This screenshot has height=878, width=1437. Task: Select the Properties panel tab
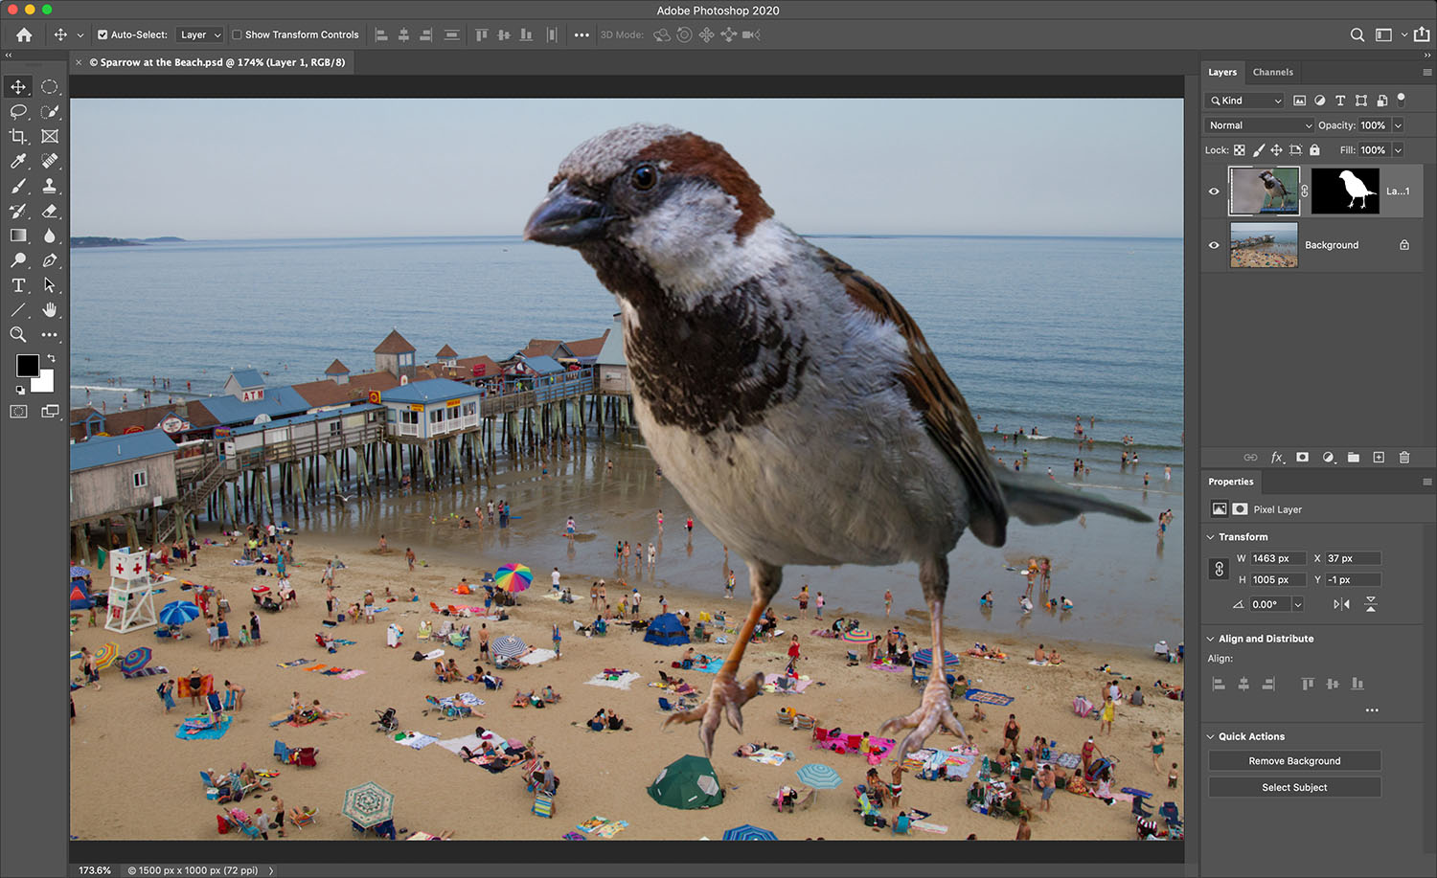click(1230, 482)
